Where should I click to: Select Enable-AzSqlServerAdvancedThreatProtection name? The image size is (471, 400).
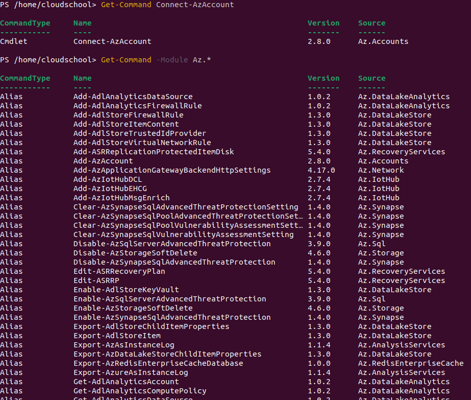[170, 299]
